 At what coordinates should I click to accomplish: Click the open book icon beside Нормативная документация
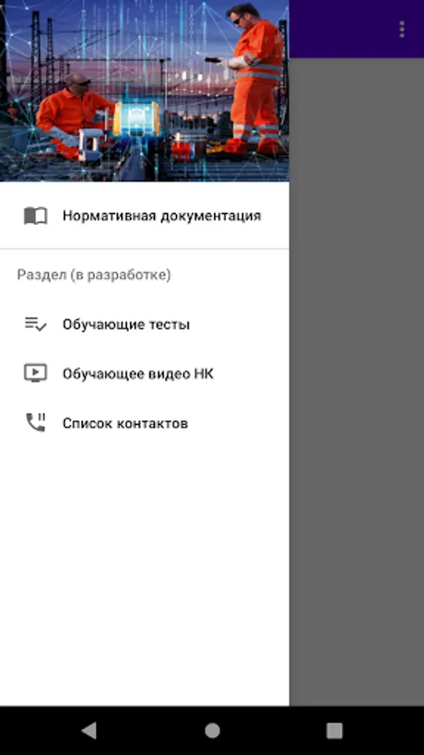[35, 216]
